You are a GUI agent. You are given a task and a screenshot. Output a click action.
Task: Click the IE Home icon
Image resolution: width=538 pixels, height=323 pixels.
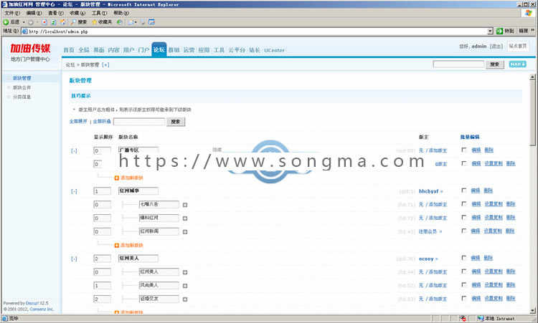tap(63, 22)
